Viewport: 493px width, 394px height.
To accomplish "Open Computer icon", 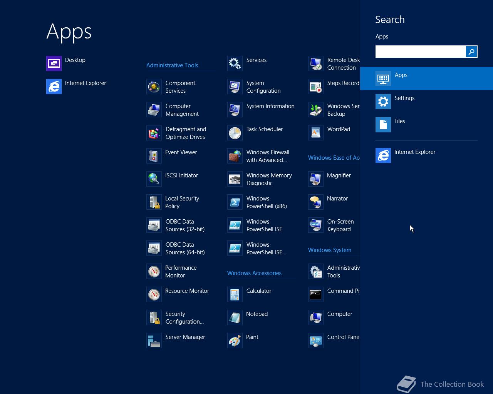I will point(316,317).
